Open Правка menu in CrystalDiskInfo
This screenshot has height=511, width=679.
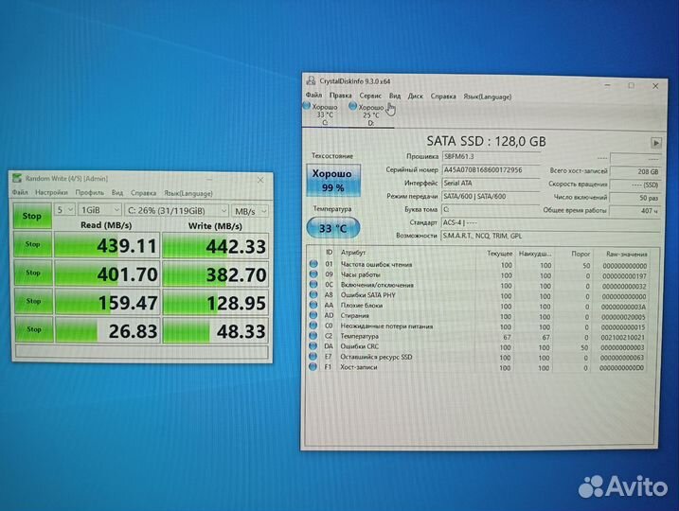[x=340, y=96]
